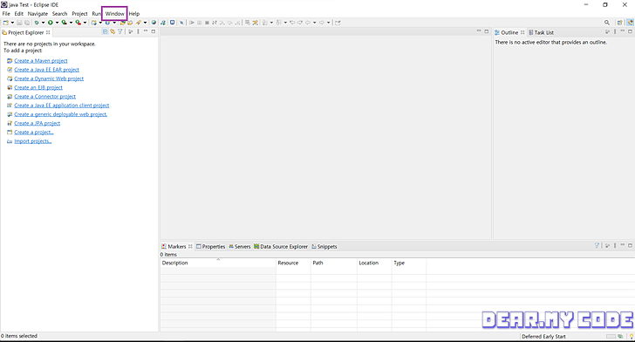Click Create a Java EE application client project

tap(62, 106)
